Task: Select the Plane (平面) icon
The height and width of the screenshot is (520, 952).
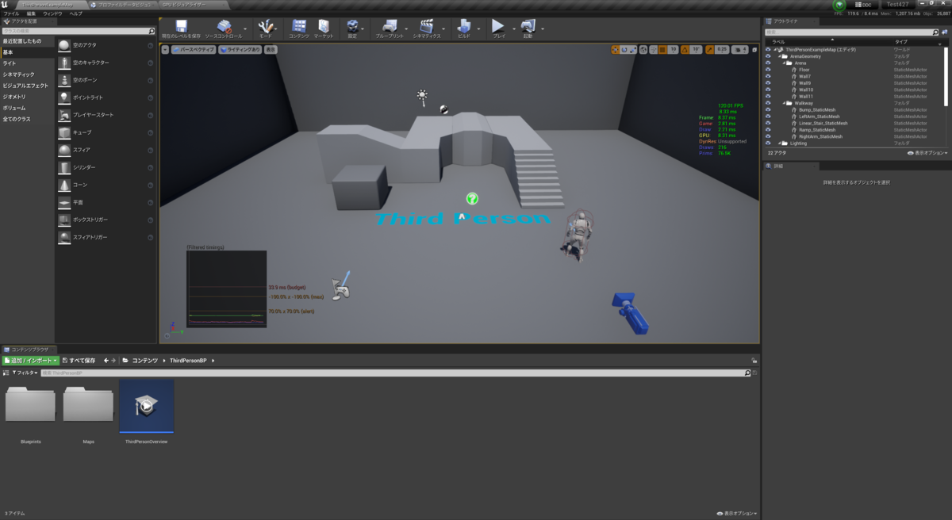Action: tap(64, 202)
